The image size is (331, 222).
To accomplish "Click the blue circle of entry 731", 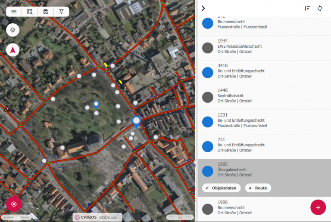I will point(208,147).
